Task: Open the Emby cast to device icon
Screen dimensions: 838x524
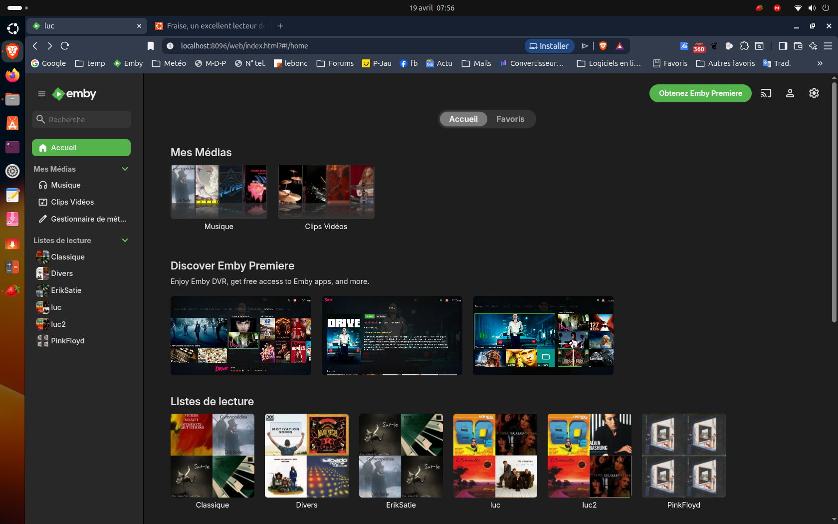Action: coord(766,93)
